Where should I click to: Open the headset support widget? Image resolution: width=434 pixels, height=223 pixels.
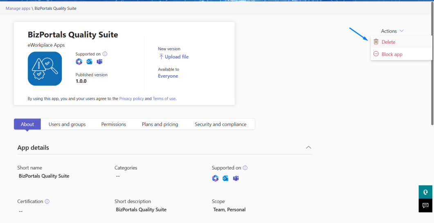coord(425,192)
